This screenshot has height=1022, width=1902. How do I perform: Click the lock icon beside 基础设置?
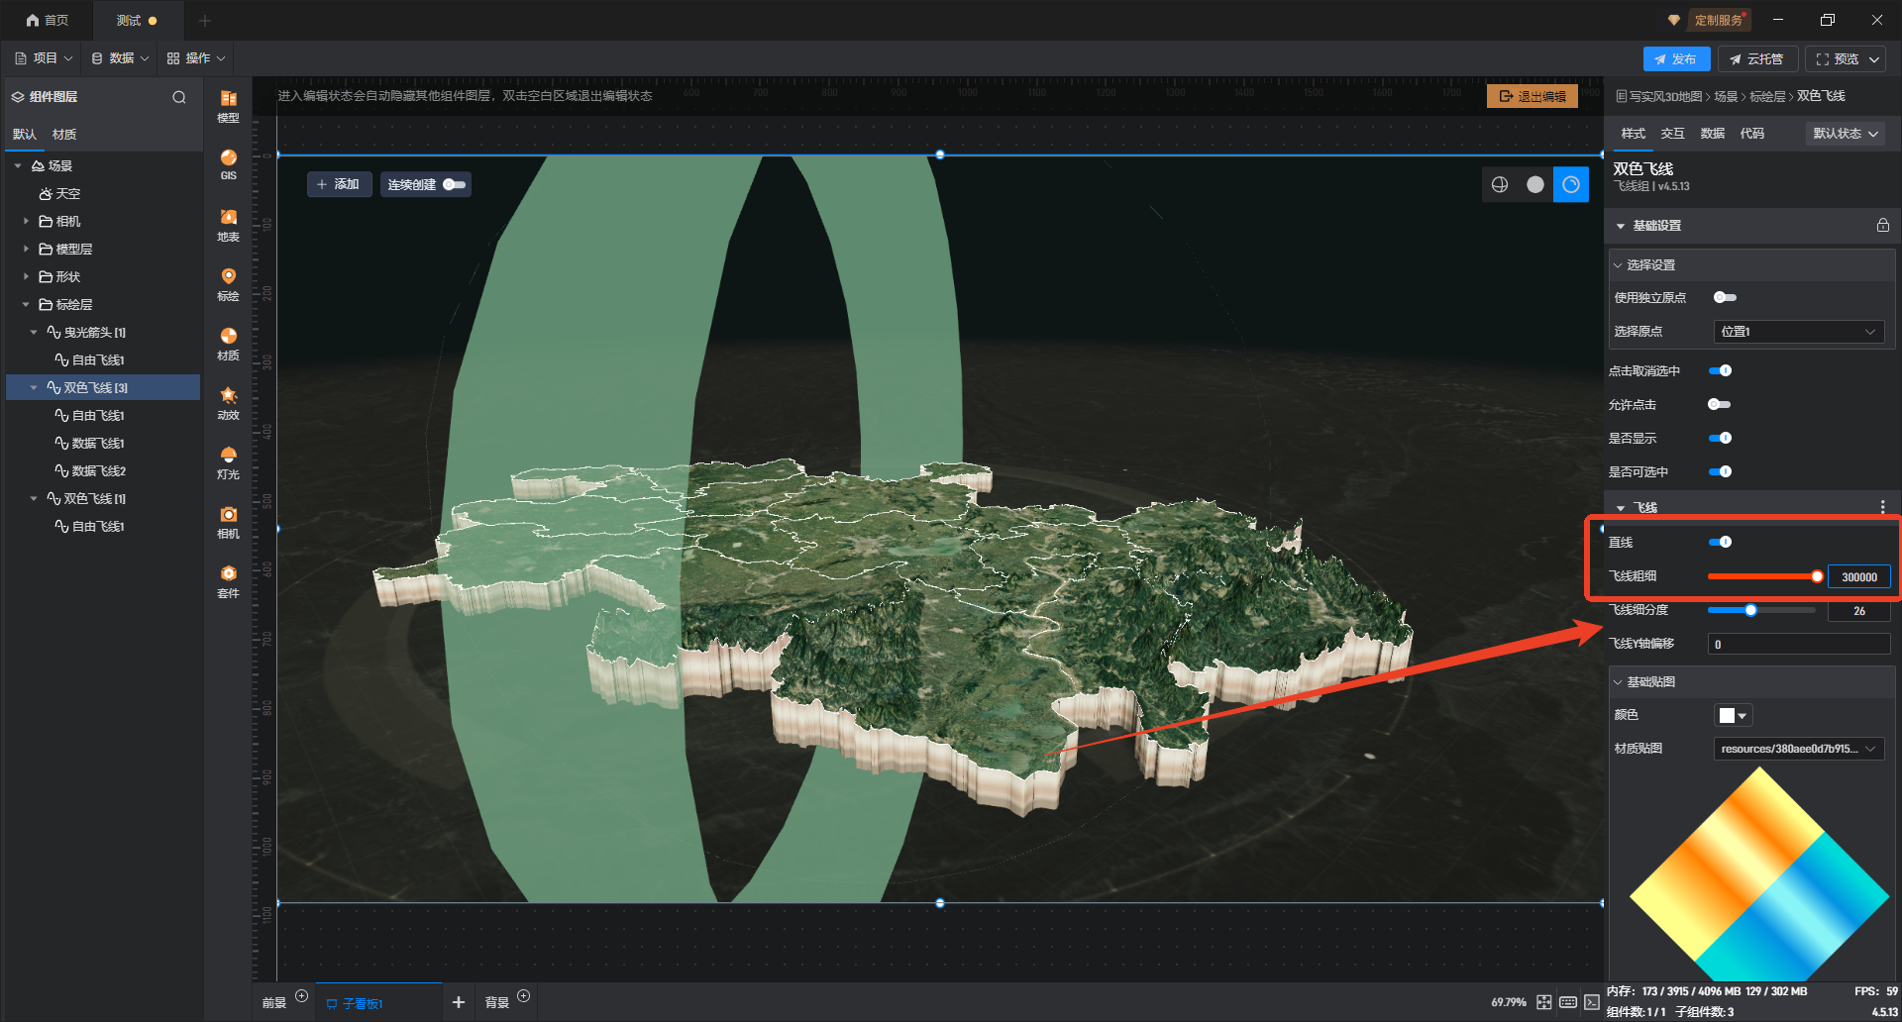[x=1882, y=226]
